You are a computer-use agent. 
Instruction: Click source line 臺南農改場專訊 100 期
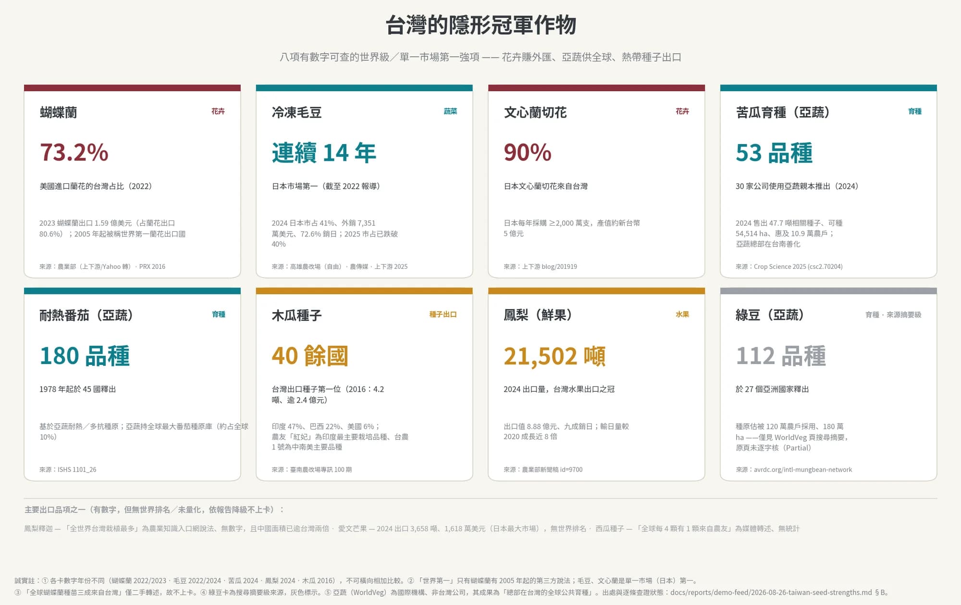tap(312, 470)
